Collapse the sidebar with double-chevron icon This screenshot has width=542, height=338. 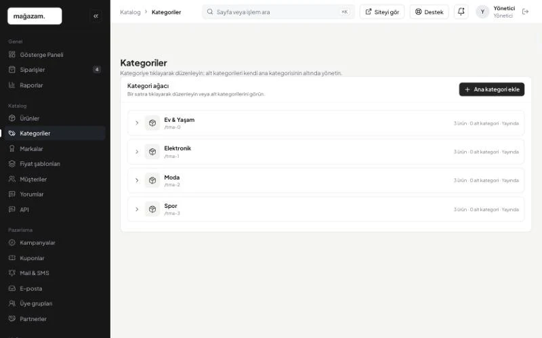pyautogui.click(x=96, y=16)
